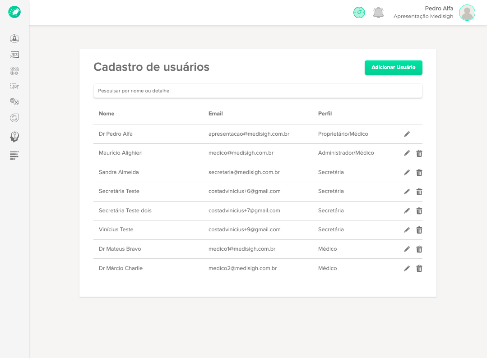Click the Pedro Alfa name in header
The height and width of the screenshot is (358, 487).
pyautogui.click(x=439, y=9)
